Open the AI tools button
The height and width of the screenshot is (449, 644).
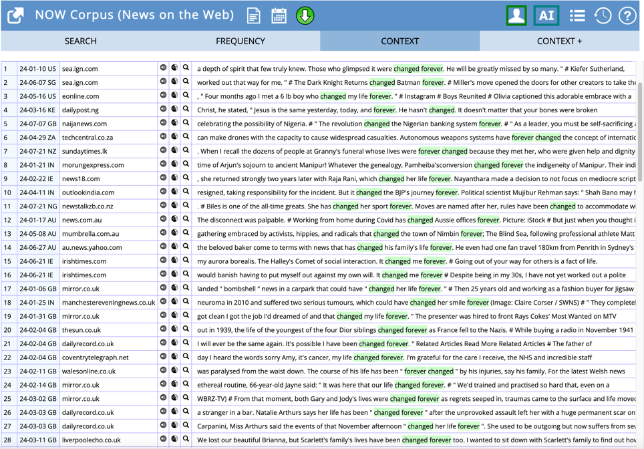pyautogui.click(x=546, y=15)
